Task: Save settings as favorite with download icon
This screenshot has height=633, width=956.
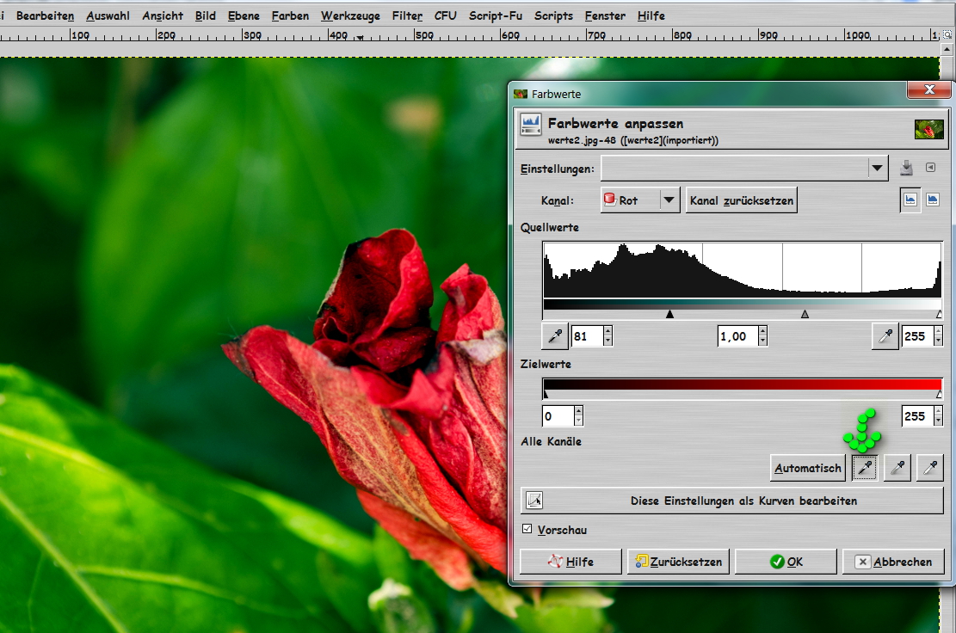Action: click(x=906, y=169)
